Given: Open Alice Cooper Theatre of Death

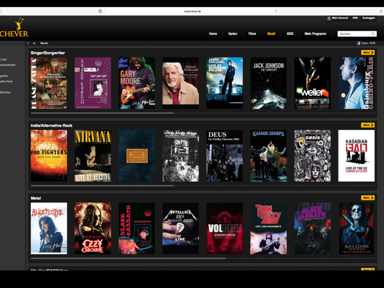Looking at the screenshot, I should (357, 228).
